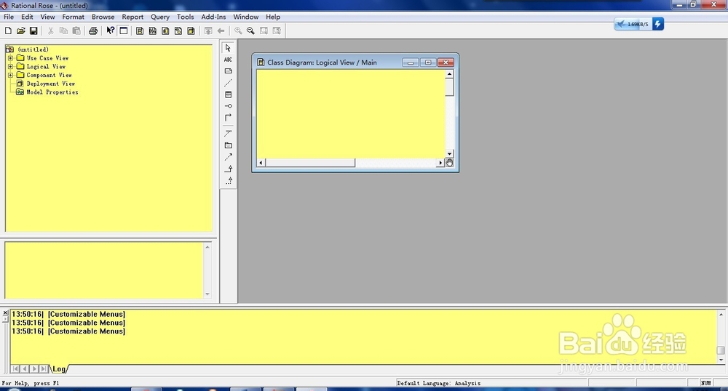This screenshot has width=728, height=391.
Task: Click diagram window horizontal scrollbar thumb
Action: (310, 163)
